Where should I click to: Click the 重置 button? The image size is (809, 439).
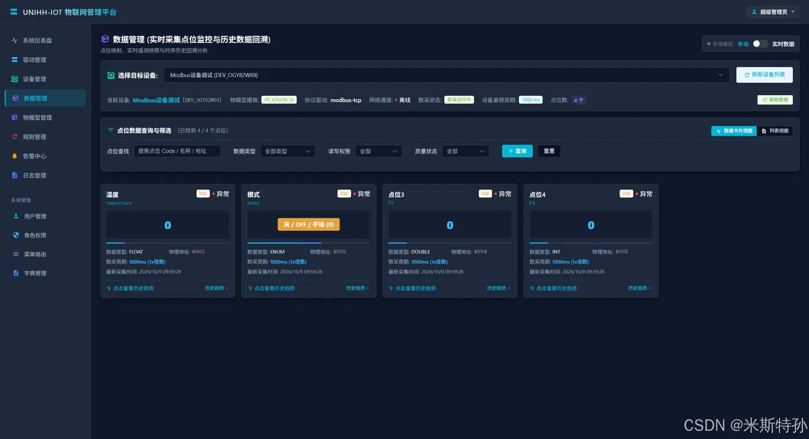[549, 151]
